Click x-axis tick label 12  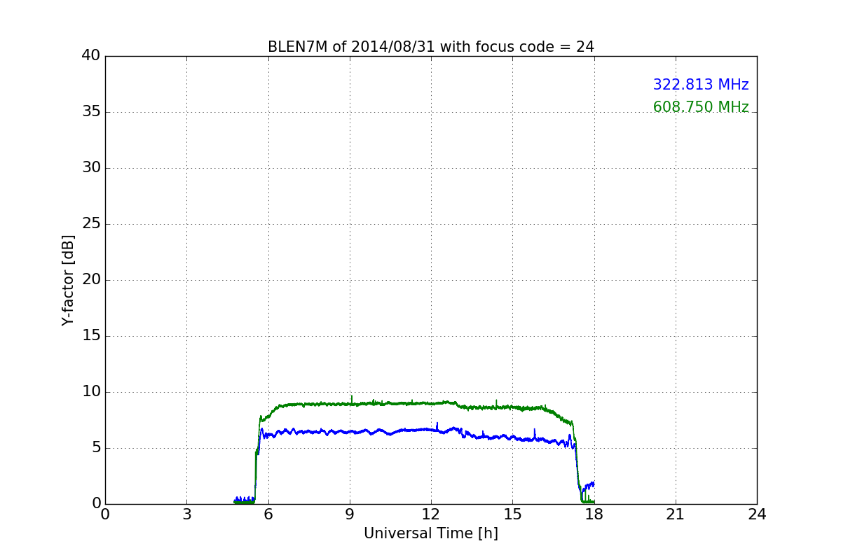coord(431,514)
